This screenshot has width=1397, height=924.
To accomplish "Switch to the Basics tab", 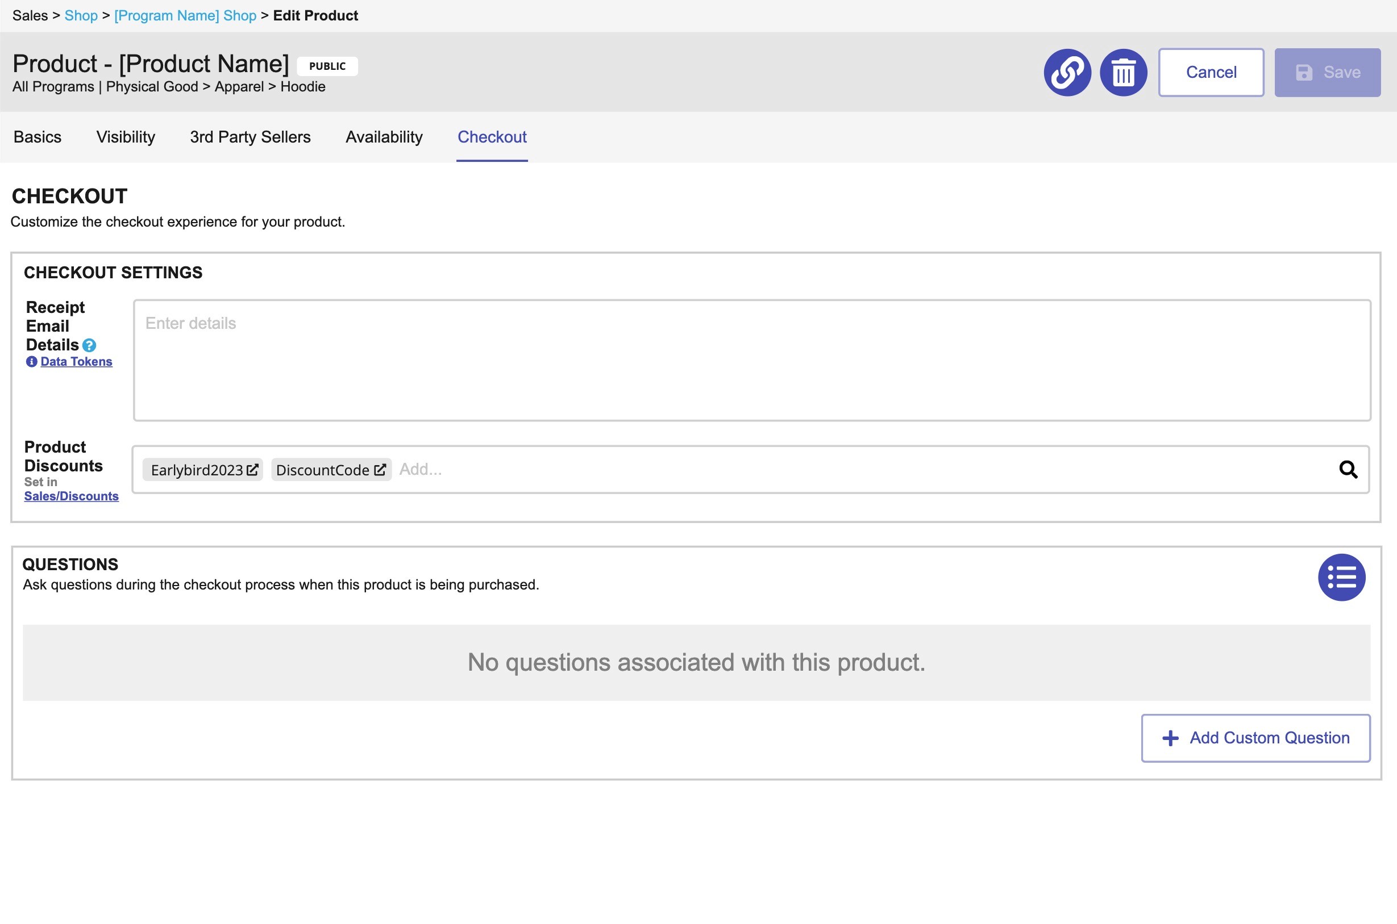I will click(x=37, y=137).
